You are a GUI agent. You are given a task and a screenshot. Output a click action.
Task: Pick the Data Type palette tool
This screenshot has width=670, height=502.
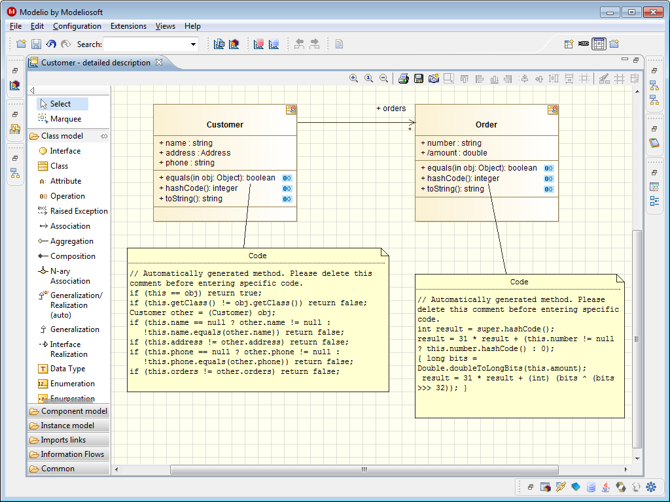[x=62, y=369]
